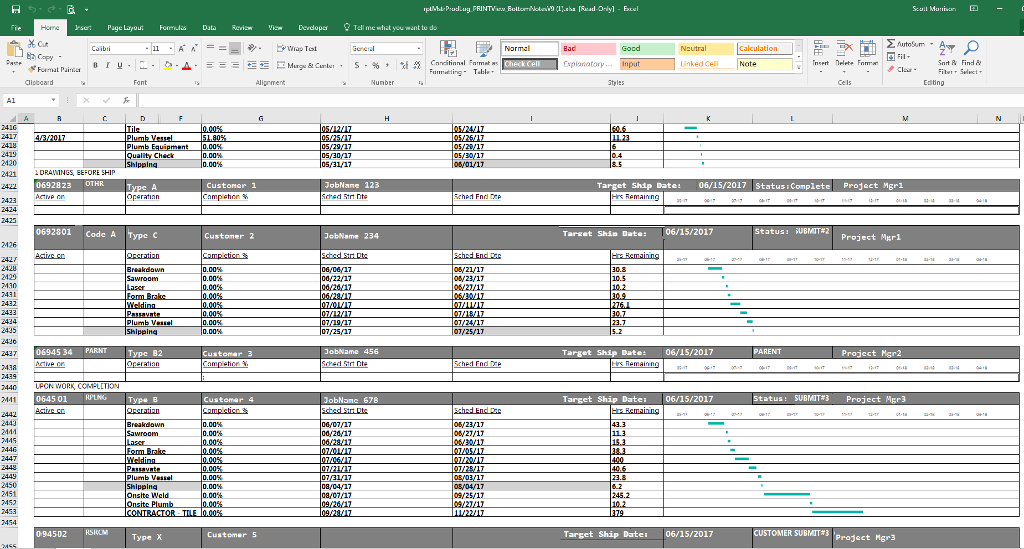Open the font size dropdown
Viewport: 1024px width, 549px height.
pos(171,49)
